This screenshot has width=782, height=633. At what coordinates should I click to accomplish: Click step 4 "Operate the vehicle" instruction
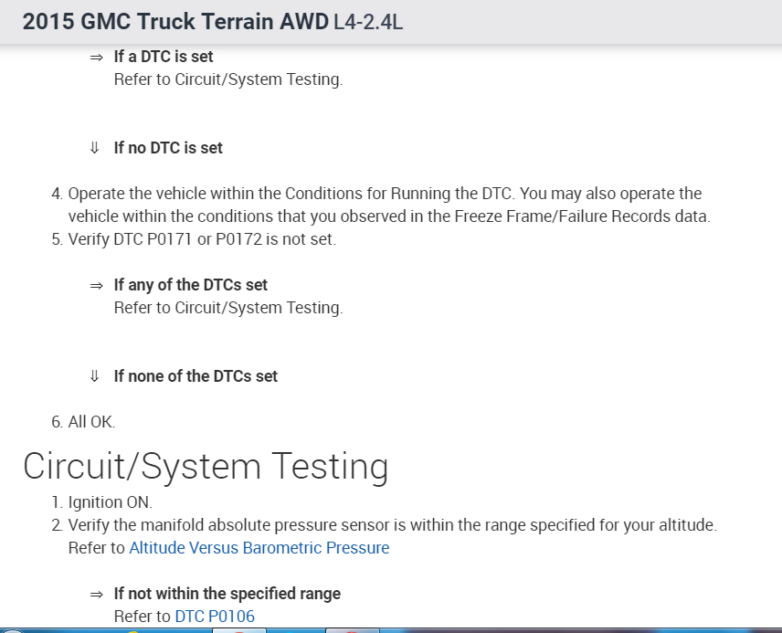[x=384, y=194]
